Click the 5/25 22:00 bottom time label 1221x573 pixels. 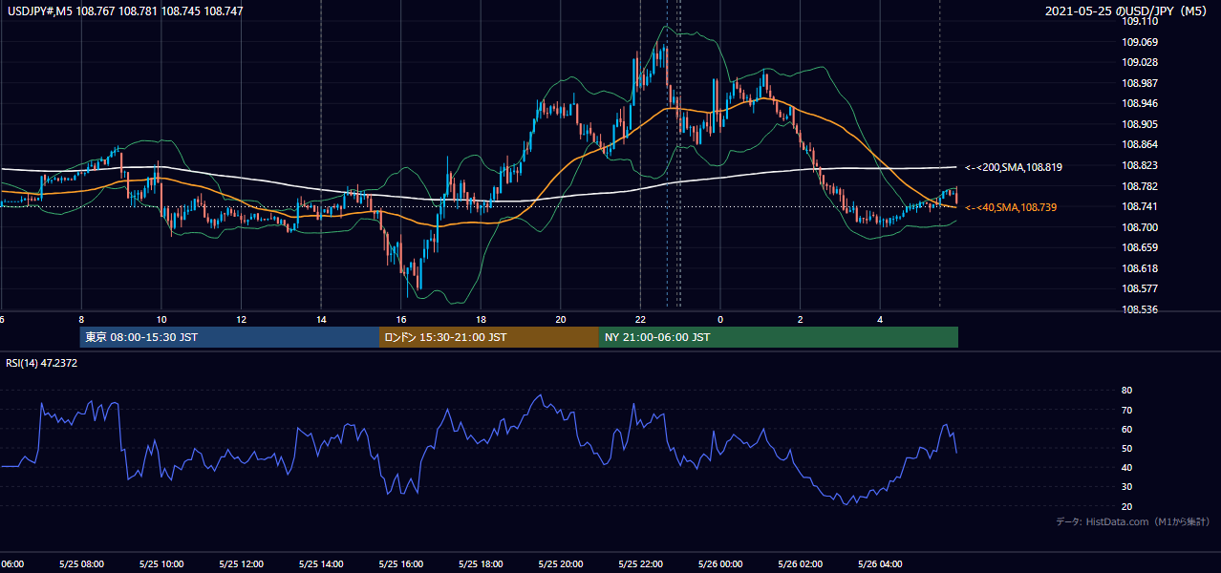[640, 563]
